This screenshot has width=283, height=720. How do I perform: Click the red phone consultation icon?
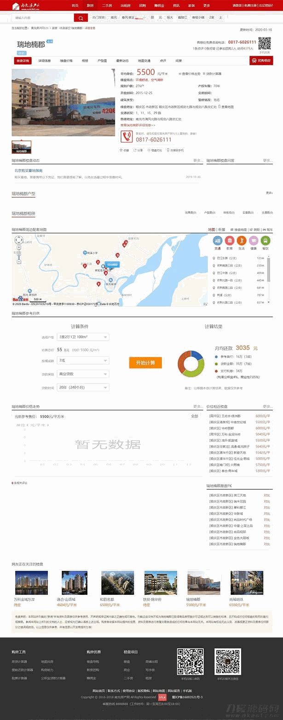127,136
